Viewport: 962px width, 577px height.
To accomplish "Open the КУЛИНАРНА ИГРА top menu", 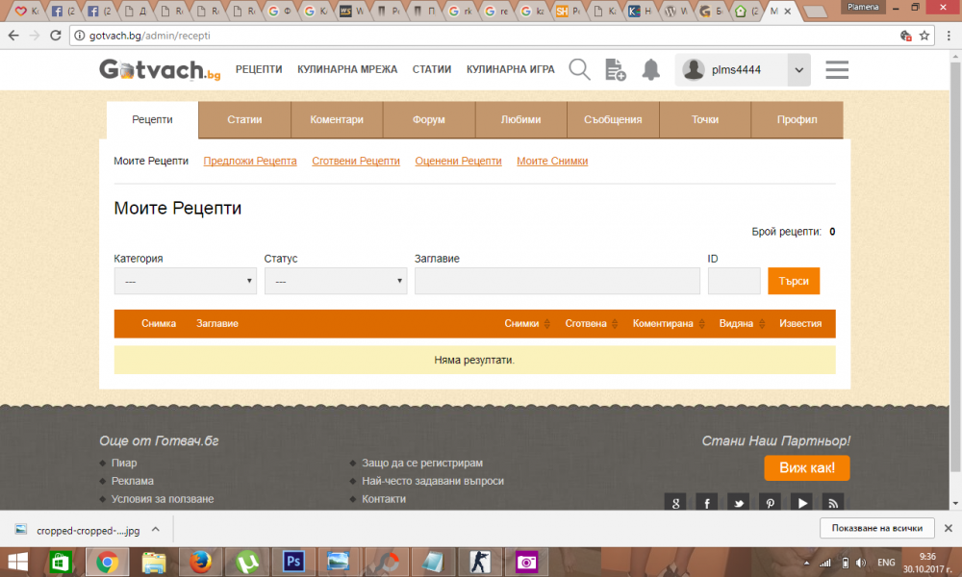I will point(511,69).
